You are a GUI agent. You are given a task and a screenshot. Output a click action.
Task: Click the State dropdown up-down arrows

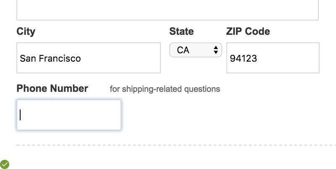[216, 50]
